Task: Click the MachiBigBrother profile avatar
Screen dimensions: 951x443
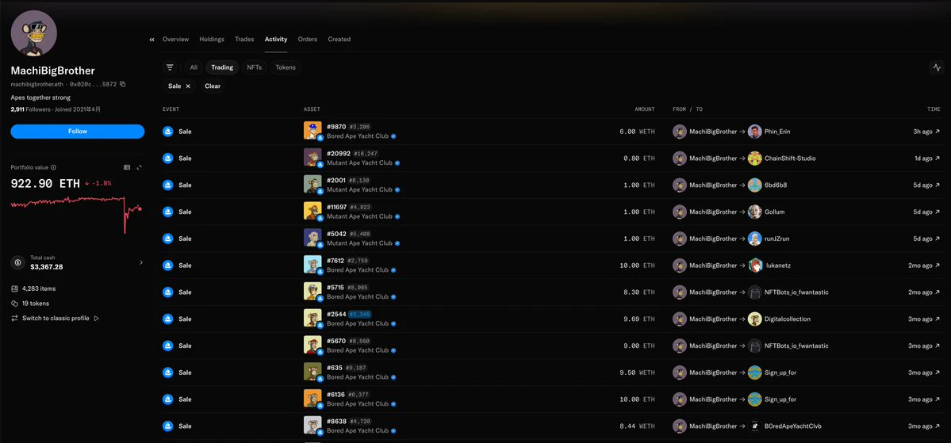Action: [34, 33]
